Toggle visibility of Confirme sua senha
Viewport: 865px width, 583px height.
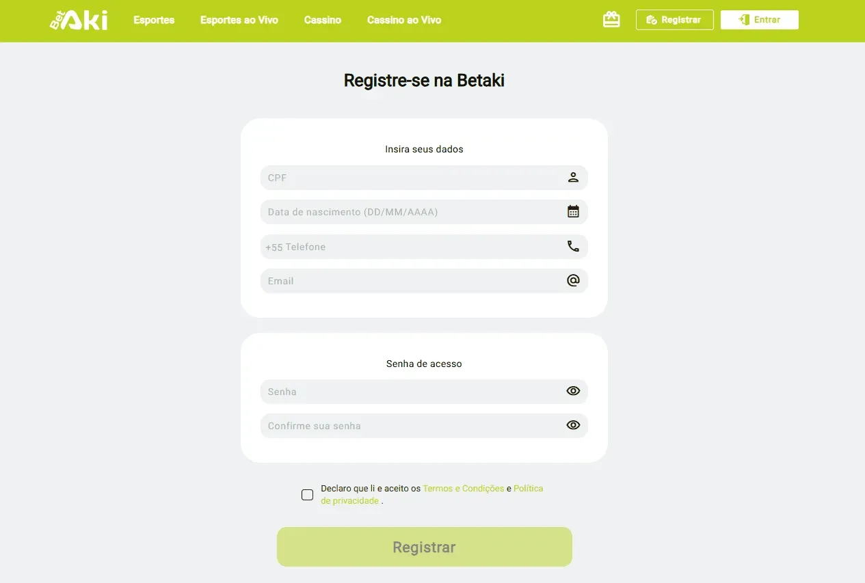[x=573, y=425]
